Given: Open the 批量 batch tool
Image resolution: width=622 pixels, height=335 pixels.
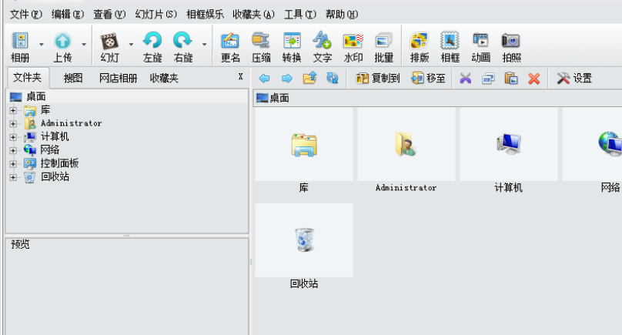Looking at the screenshot, I should [x=383, y=47].
